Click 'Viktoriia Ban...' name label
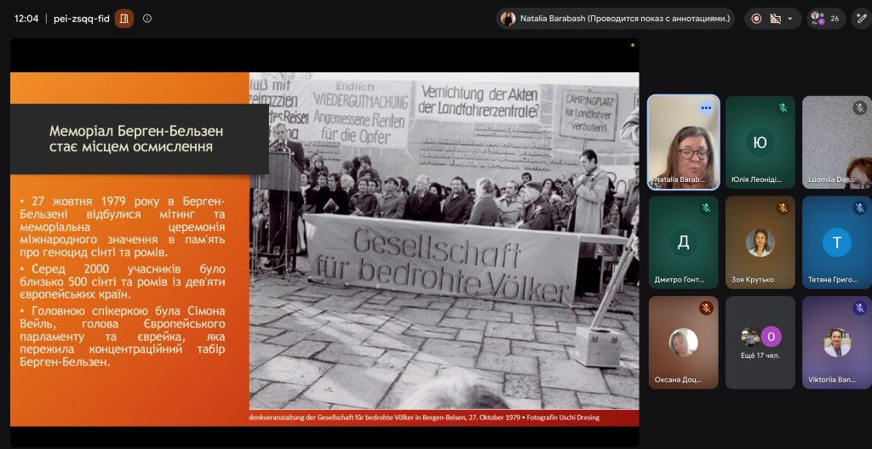 pyautogui.click(x=832, y=380)
